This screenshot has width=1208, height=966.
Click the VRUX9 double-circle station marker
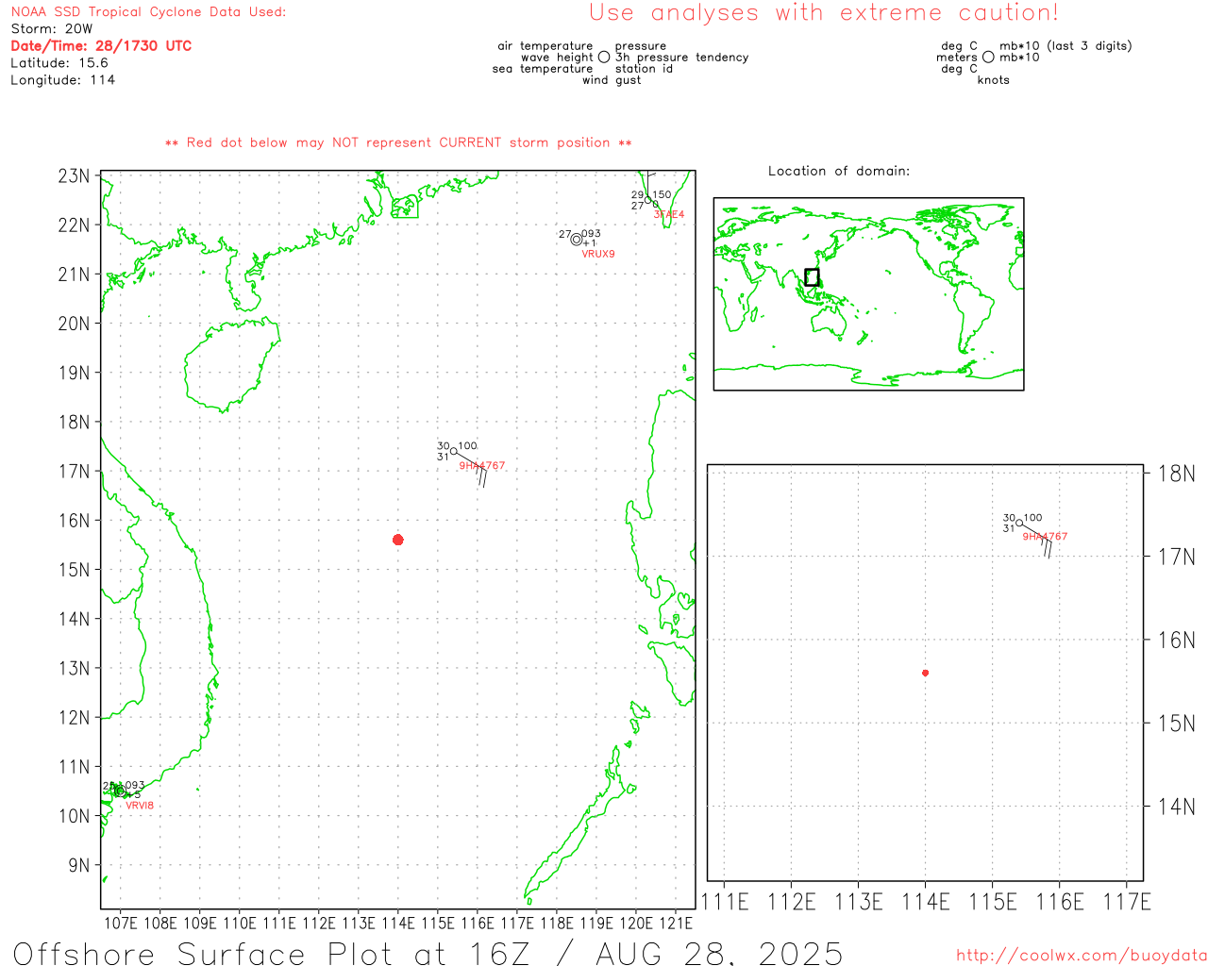577,240
